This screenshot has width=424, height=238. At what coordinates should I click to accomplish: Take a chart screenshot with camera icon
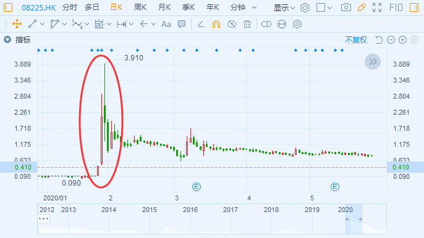[x=346, y=7]
